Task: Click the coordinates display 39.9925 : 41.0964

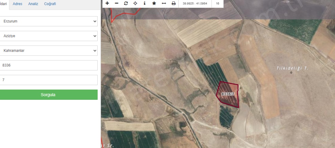Action: pos(195,3)
